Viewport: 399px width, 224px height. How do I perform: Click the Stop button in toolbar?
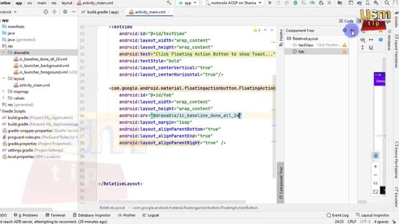point(329,2)
